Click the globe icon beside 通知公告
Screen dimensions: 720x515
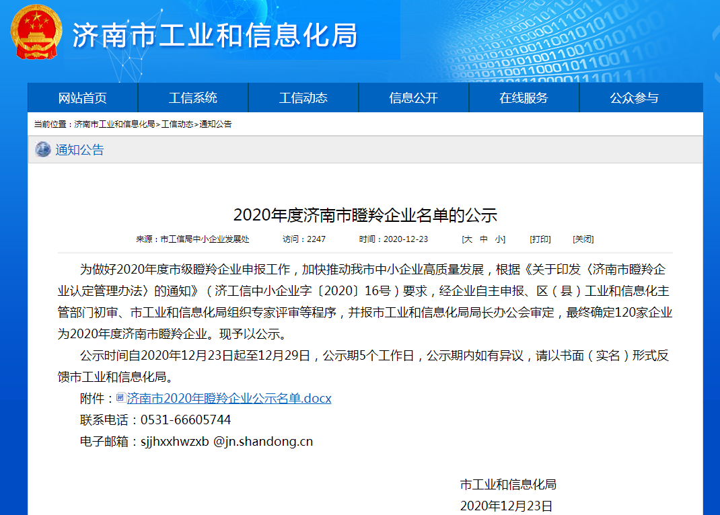[x=43, y=150]
